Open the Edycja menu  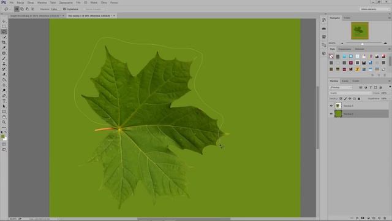coord(20,2)
